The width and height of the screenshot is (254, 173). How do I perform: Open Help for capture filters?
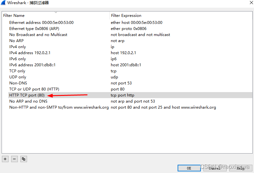tap(241, 168)
